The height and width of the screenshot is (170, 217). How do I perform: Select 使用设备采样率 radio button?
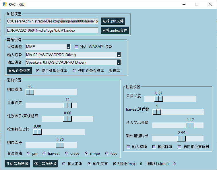[x=74, y=71]
